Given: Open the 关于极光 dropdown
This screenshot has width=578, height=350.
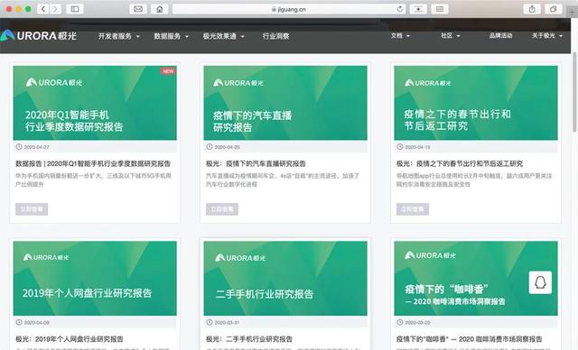Looking at the screenshot, I should click(547, 36).
